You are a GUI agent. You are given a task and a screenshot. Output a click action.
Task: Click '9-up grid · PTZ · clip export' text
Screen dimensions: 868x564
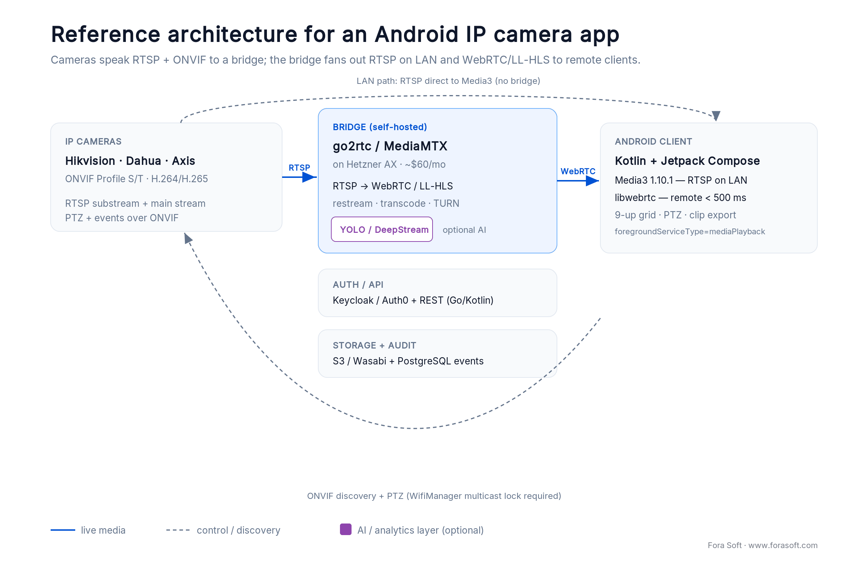pyautogui.click(x=676, y=215)
